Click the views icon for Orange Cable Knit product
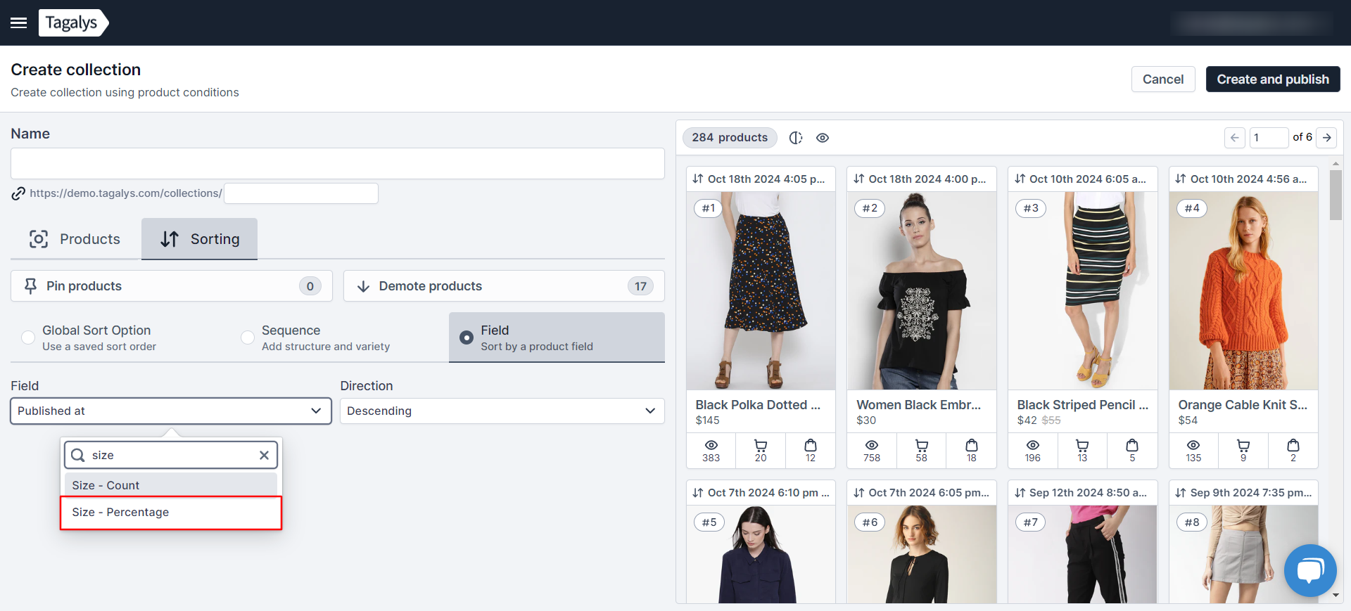The width and height of the screenshot is (1351, 611). point(1193,445)
